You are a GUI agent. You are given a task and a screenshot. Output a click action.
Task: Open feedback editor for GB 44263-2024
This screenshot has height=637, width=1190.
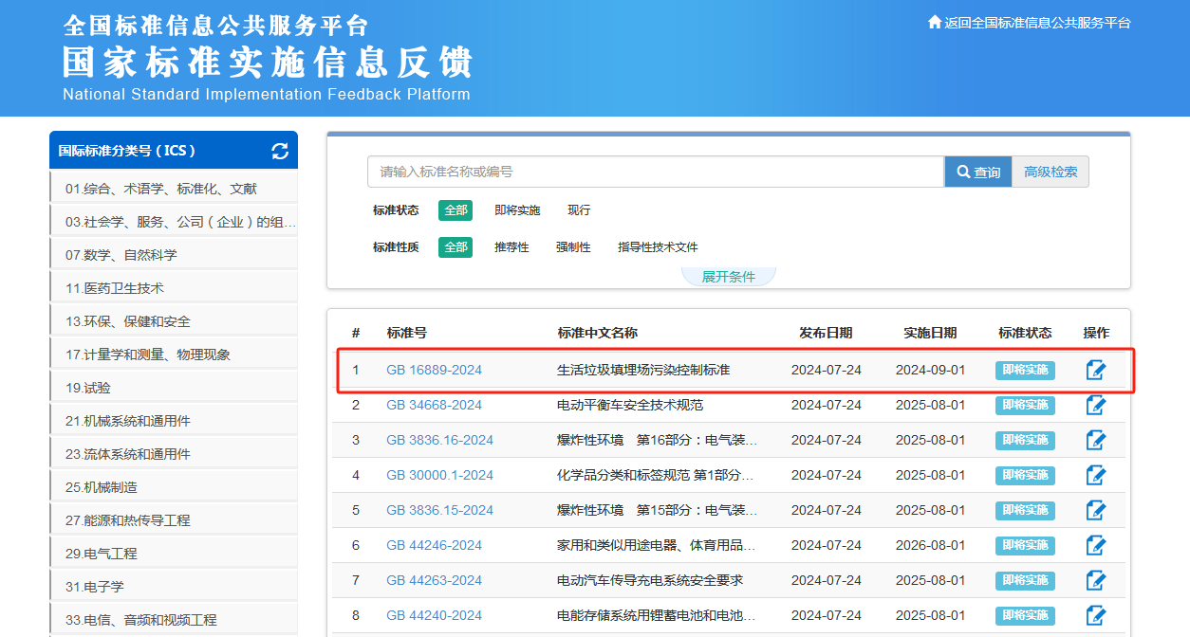1096,580
